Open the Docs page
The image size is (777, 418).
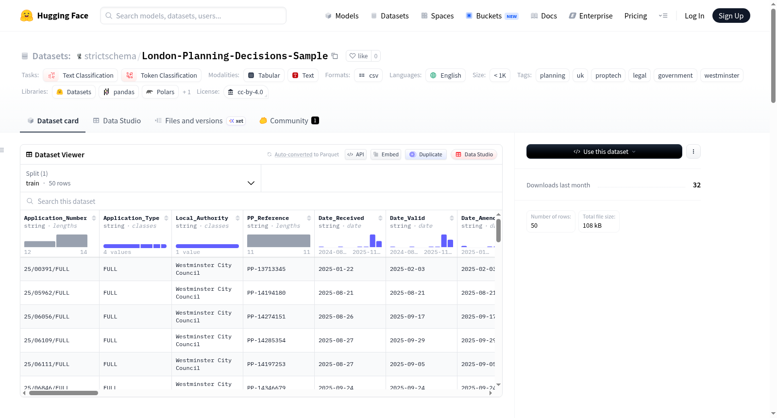[544, 16]
